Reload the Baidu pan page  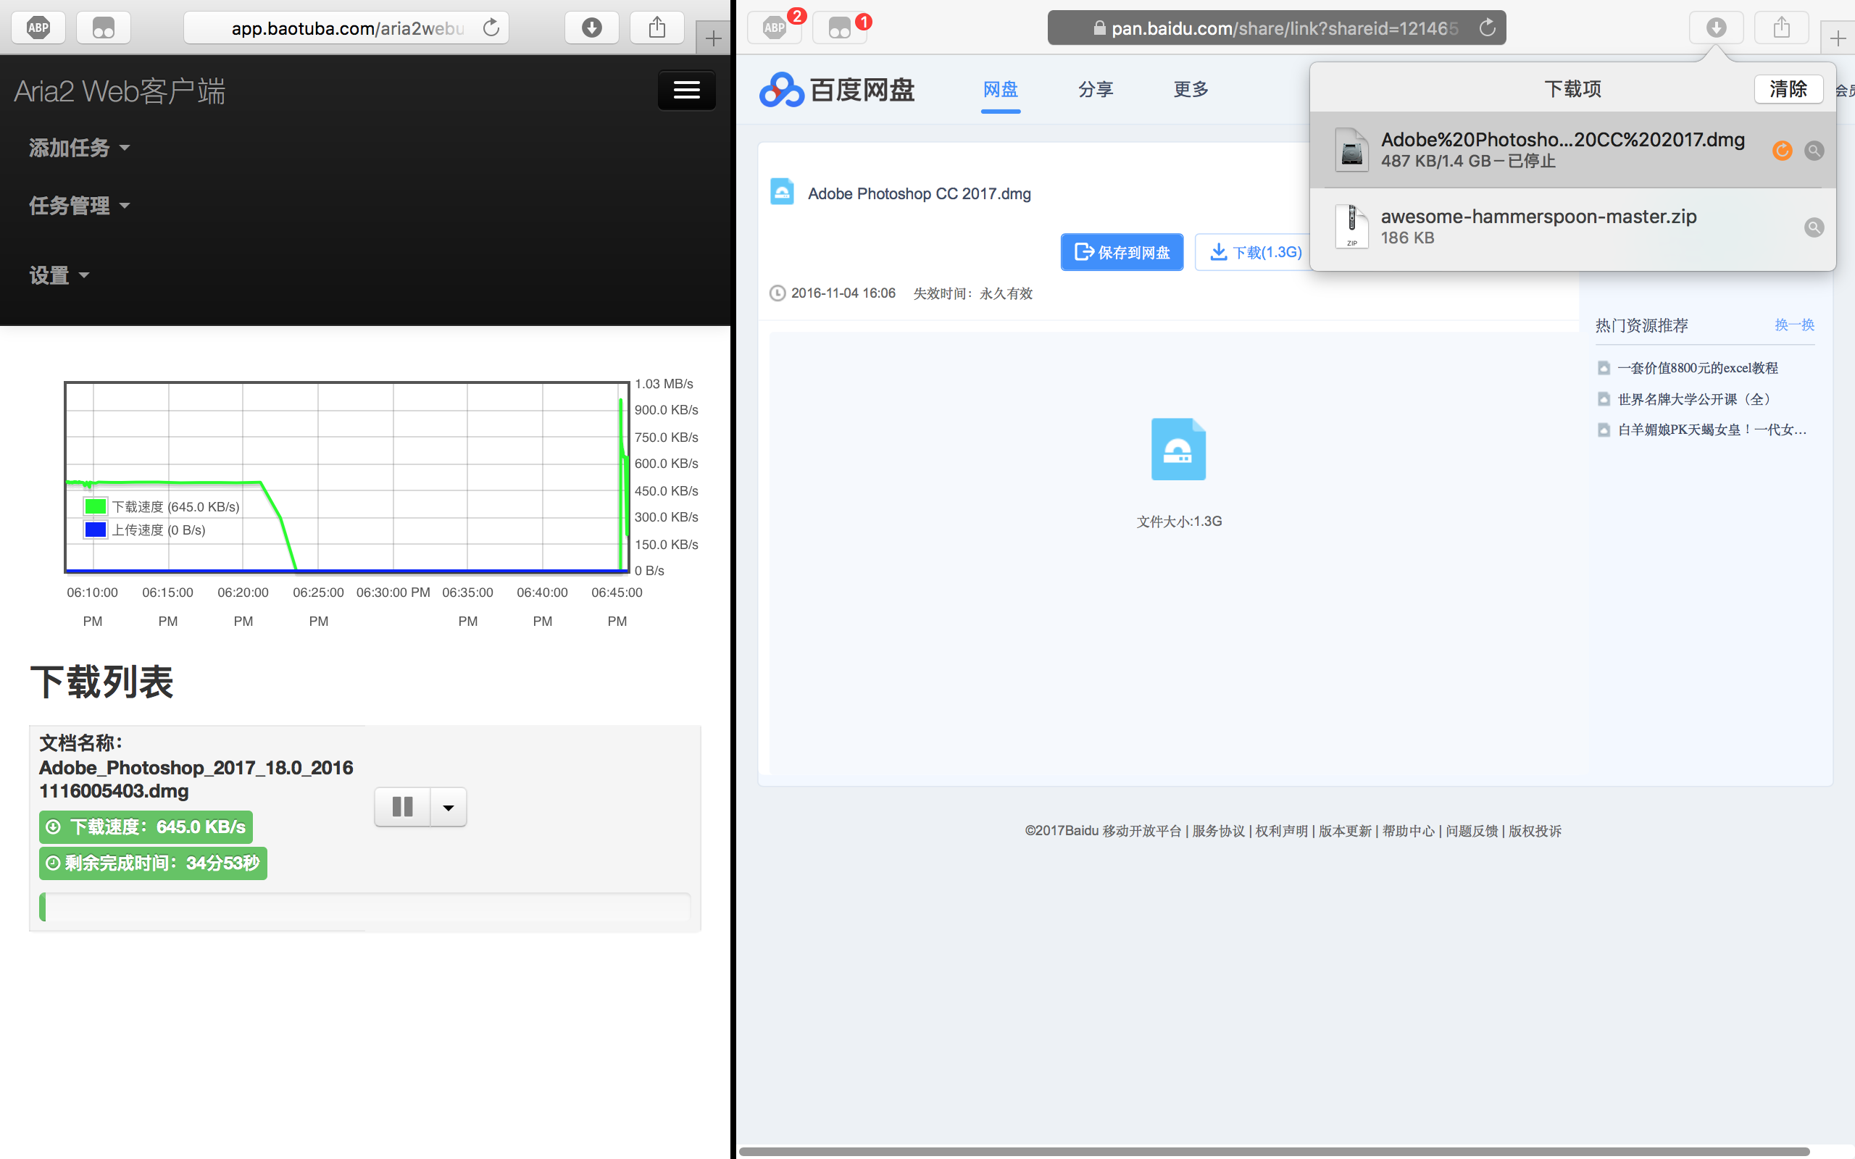click(1487, 28)
